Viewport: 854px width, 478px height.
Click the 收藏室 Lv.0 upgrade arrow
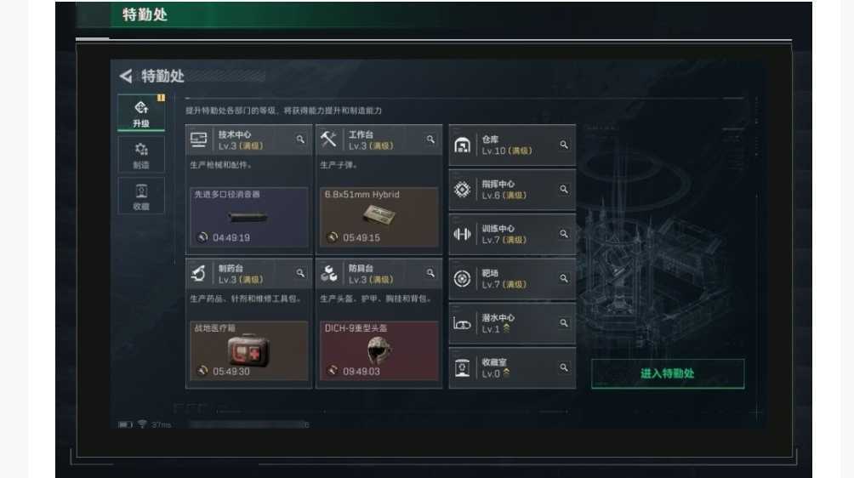[x=506, y=373]
